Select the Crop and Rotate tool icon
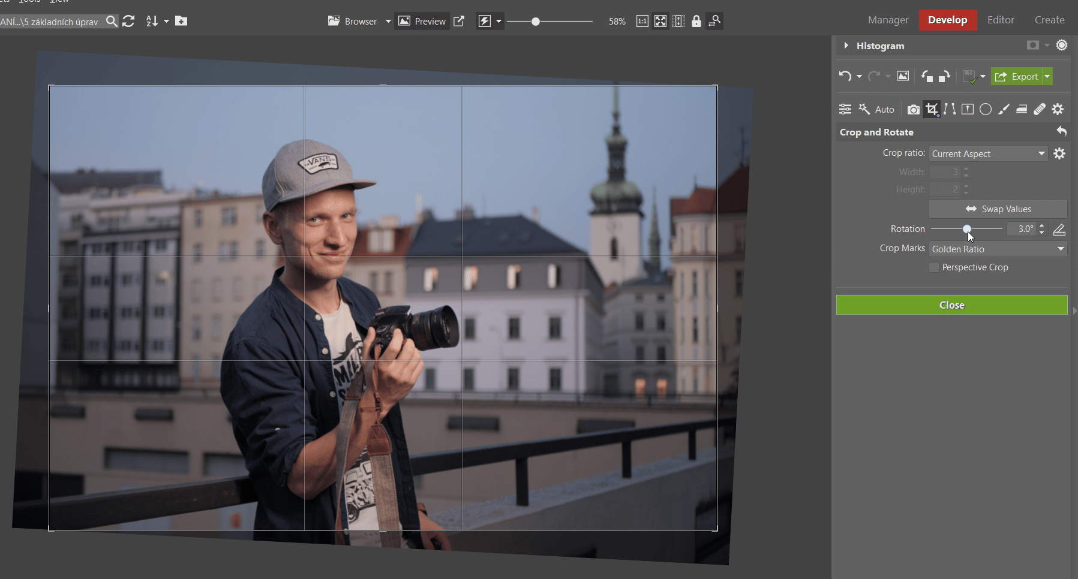1078x579 pixels. coord(932,109)
